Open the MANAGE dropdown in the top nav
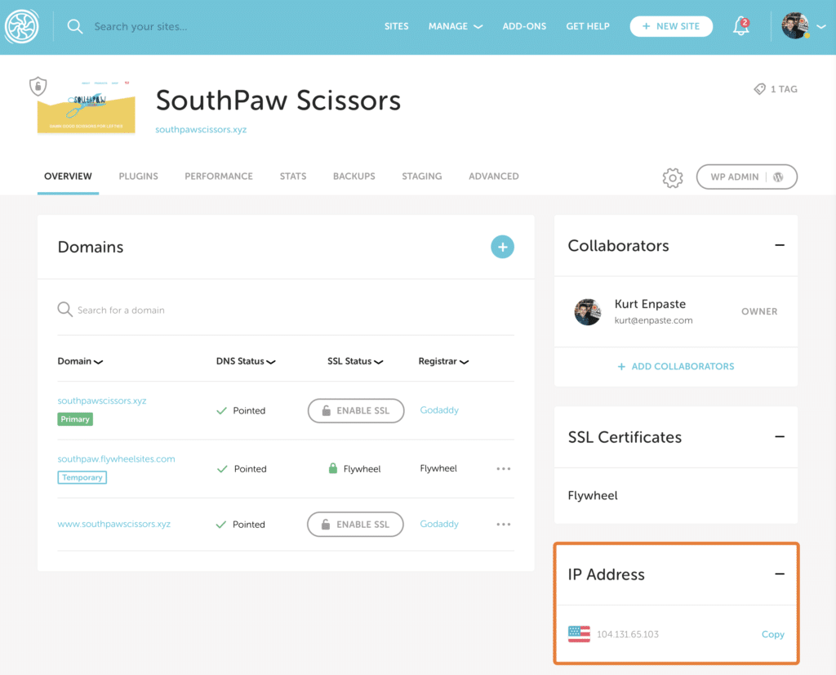 pyautogui.click(x=455, y=25)
